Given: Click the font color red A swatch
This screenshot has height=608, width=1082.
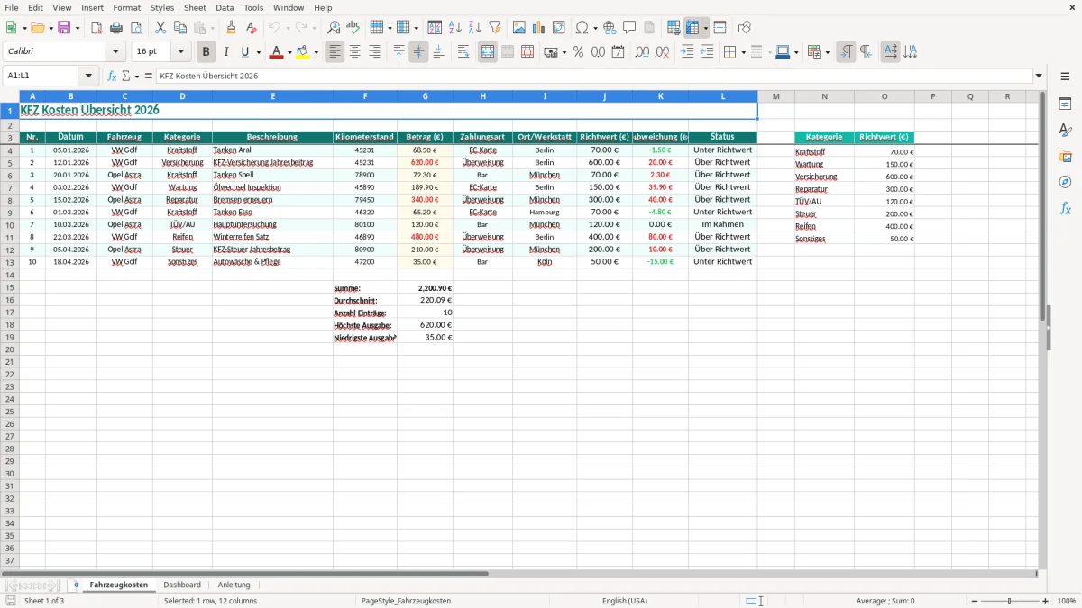Looking at the screenshot, I should (276, 52).
